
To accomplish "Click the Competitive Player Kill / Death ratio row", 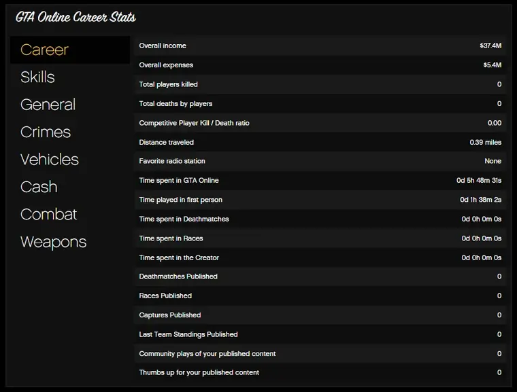I will pyautogui.click(x=320, y=123).
